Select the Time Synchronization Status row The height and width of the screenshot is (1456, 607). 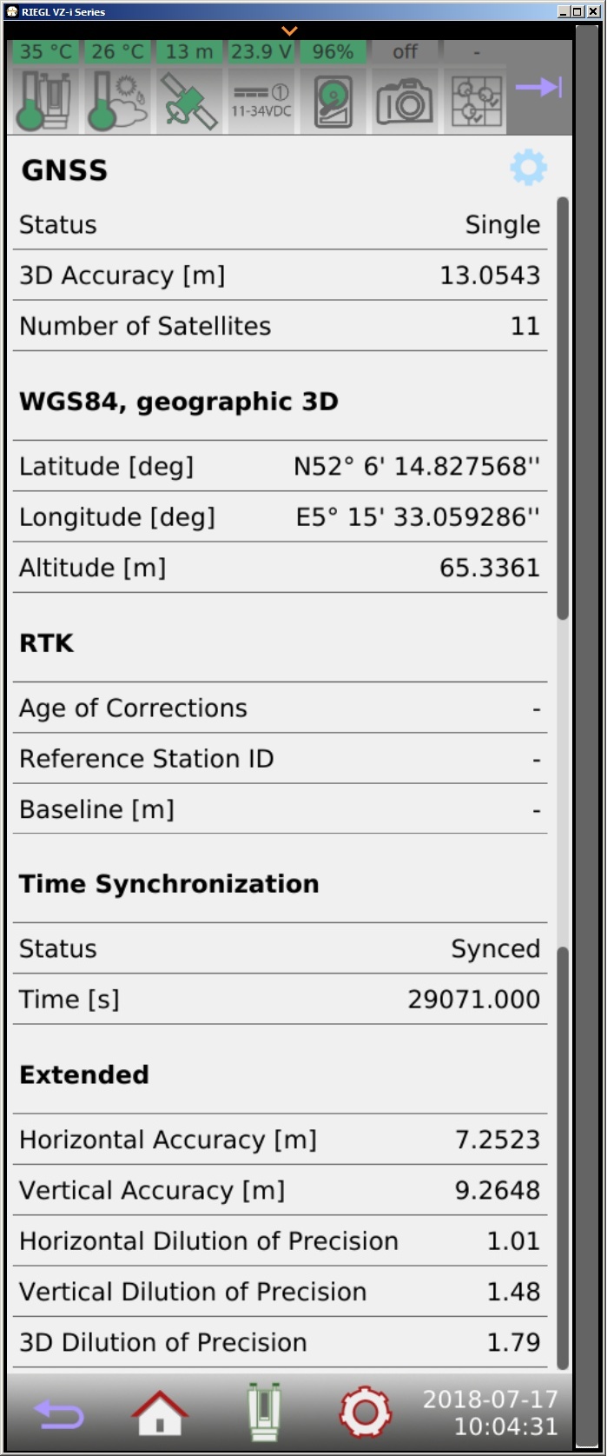click(280, 948)
